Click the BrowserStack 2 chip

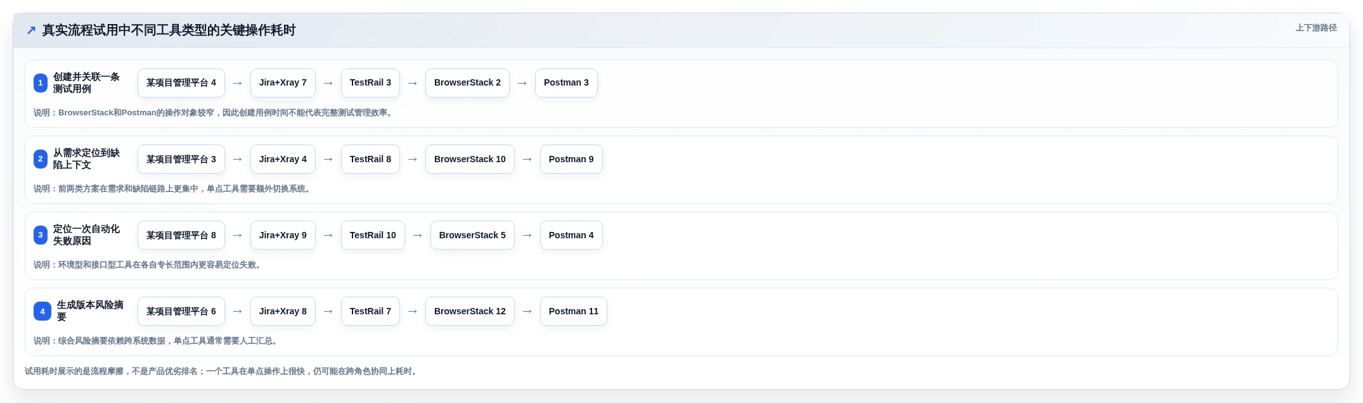[467, 83]
